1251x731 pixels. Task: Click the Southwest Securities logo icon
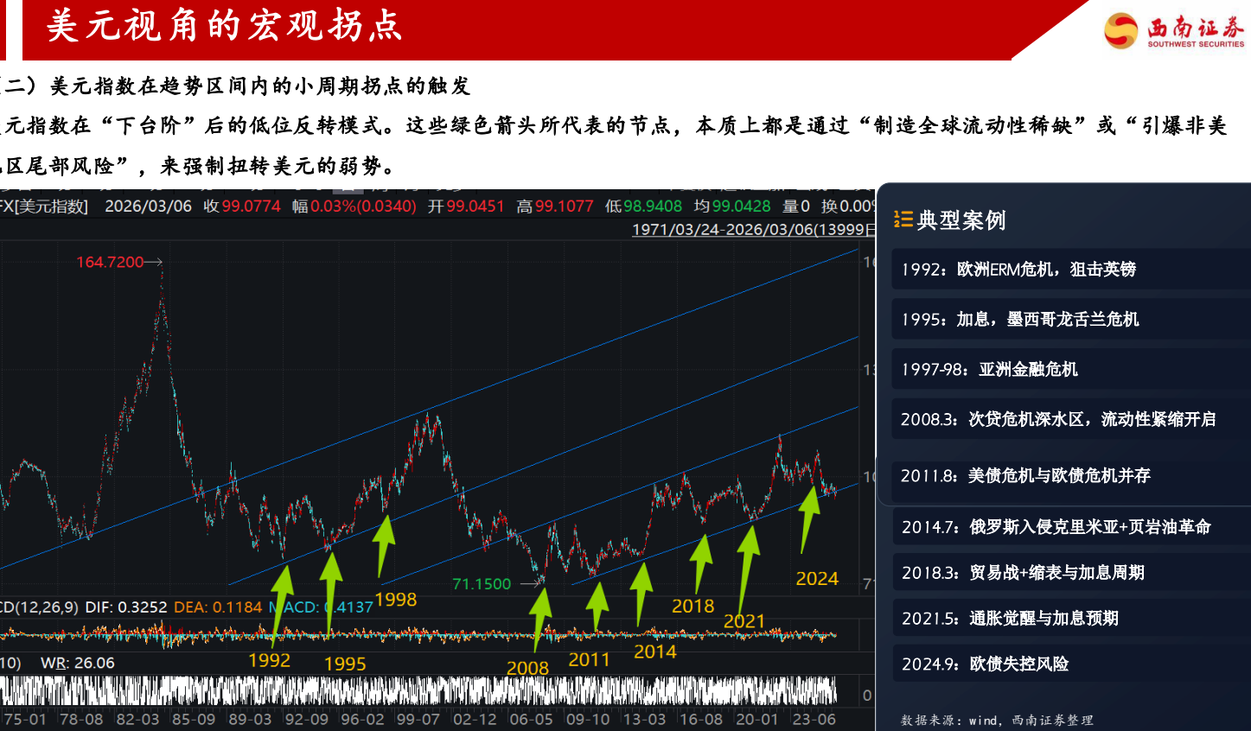click(x=1121, y=30)
